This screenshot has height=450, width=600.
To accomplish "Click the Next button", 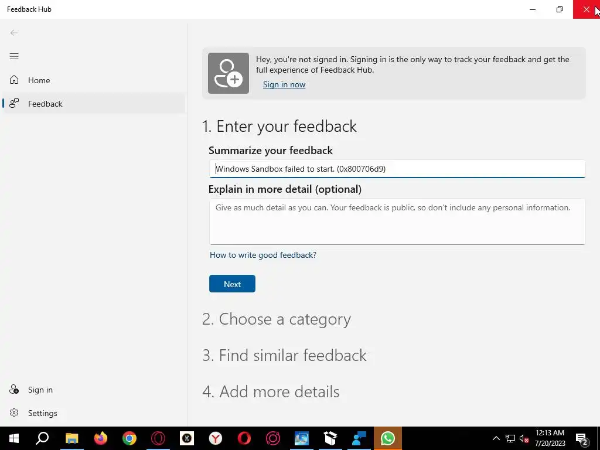I will pyautogui.click(x=232, y=284).
